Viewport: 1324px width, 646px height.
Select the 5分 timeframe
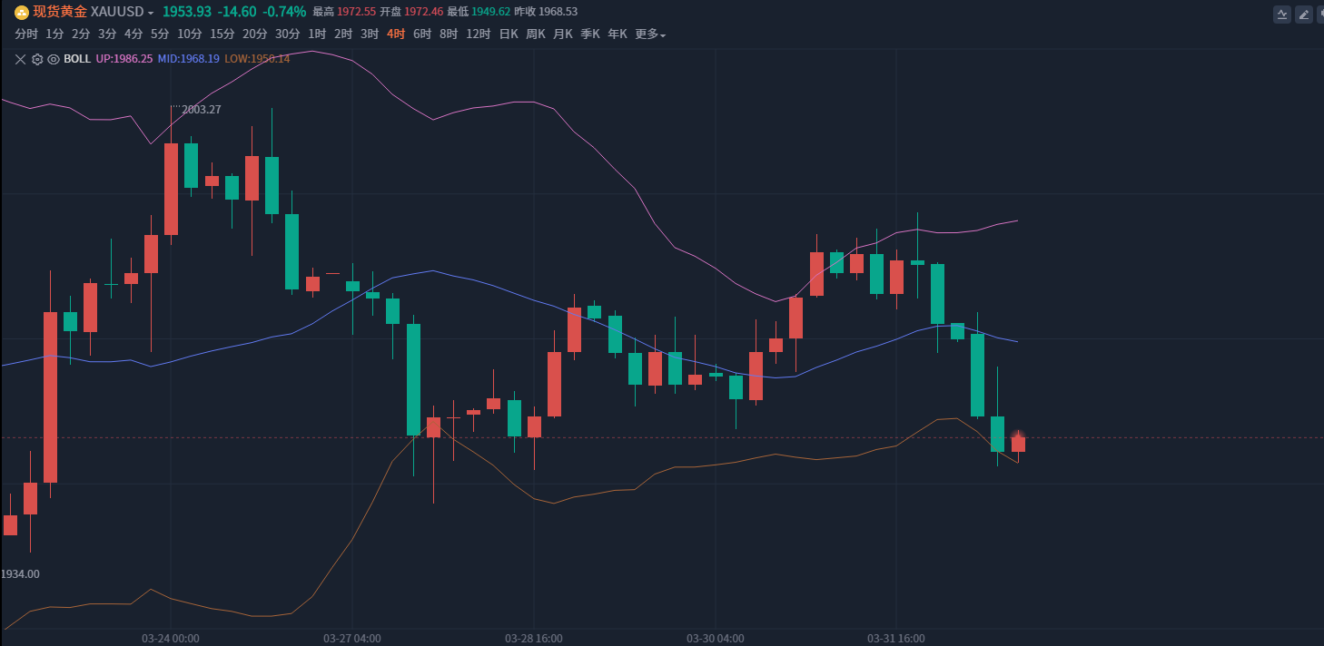coord(160,34)
